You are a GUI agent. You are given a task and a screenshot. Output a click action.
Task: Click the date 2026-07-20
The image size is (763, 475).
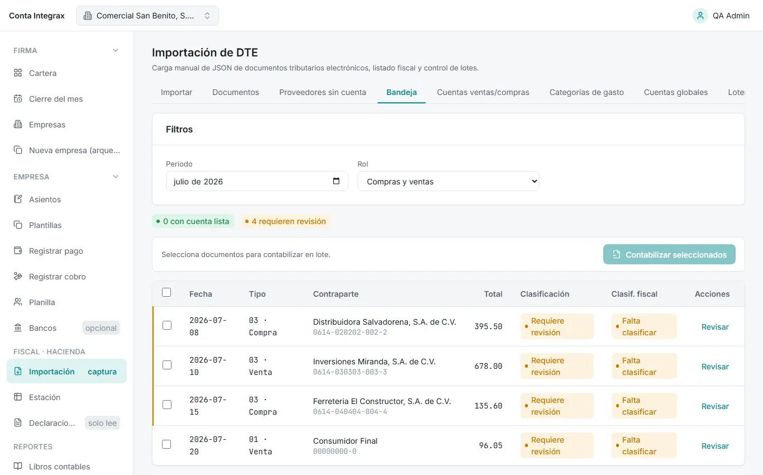point(208,445)
